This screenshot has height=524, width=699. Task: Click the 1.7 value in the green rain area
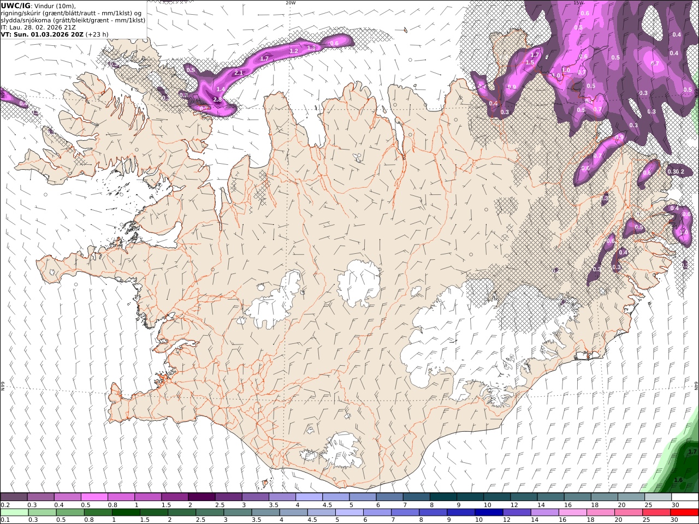[692, 452]
